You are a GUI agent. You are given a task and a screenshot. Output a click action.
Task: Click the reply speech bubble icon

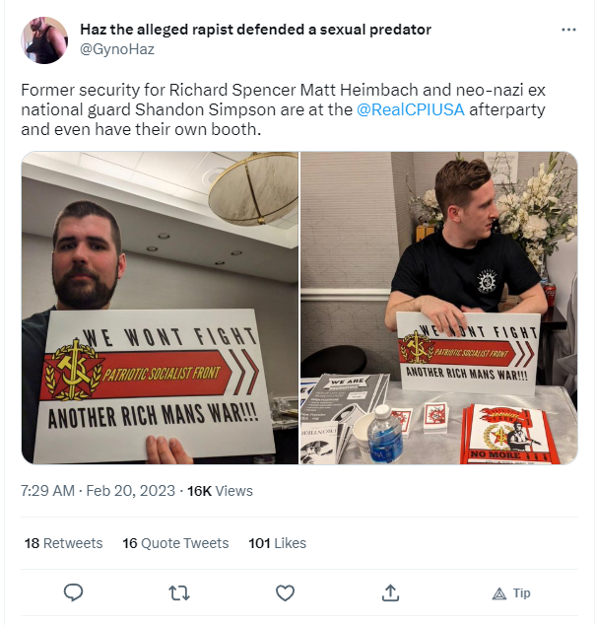pos(73,592)
